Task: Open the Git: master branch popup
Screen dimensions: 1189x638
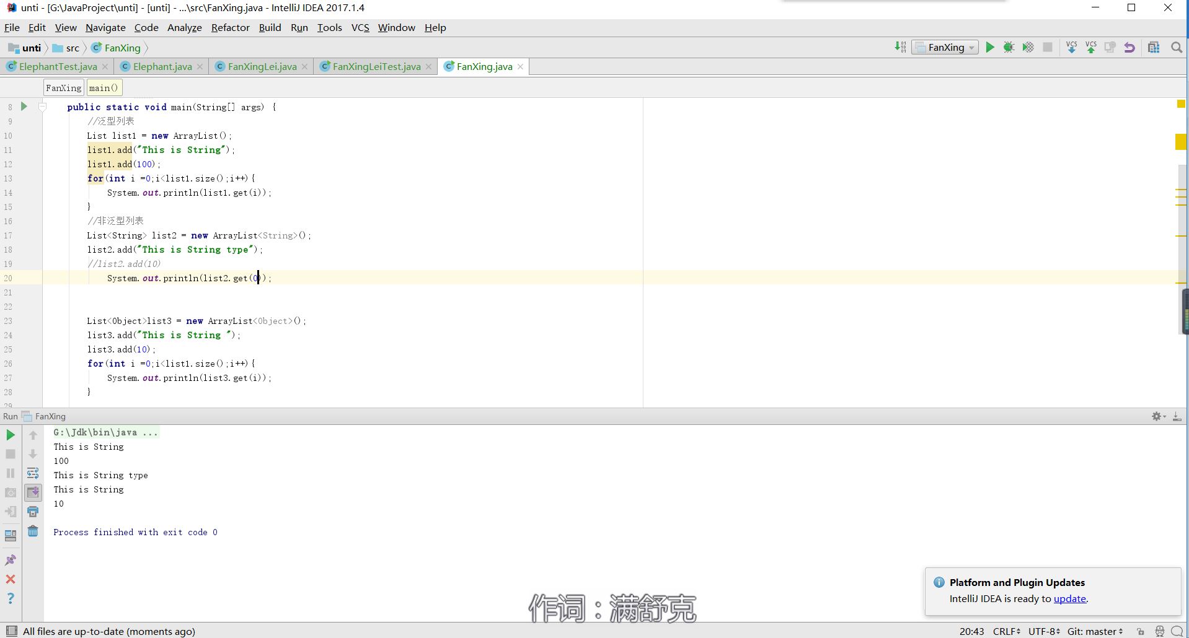Action: 1095,632
